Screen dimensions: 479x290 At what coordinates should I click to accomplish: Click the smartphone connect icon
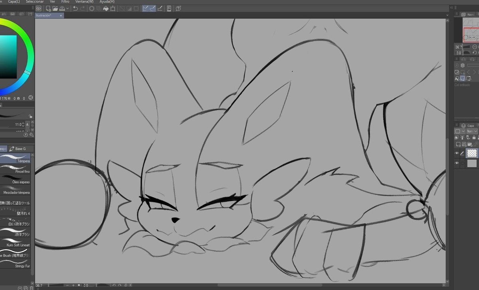coord(169,8)
